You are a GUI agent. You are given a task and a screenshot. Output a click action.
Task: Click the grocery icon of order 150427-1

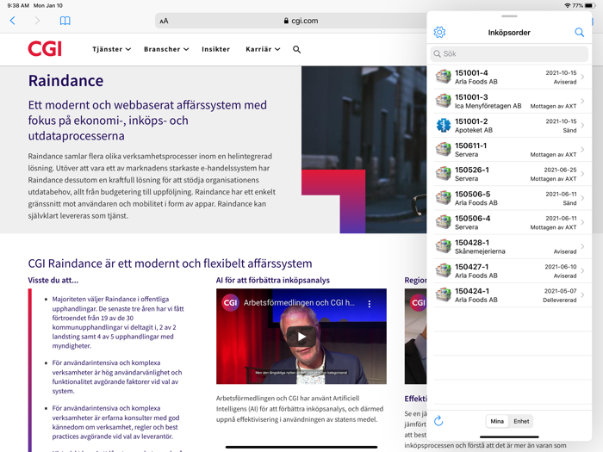tap(443, 270)
